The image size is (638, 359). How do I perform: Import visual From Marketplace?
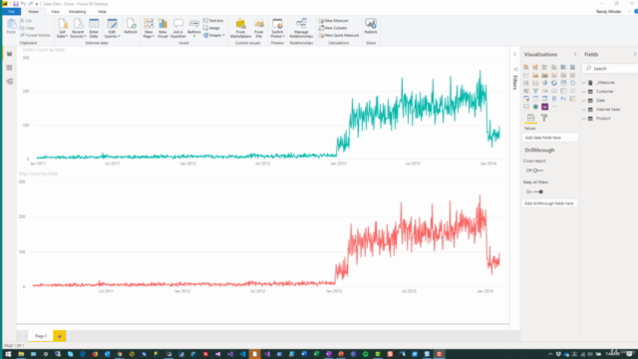240,28
